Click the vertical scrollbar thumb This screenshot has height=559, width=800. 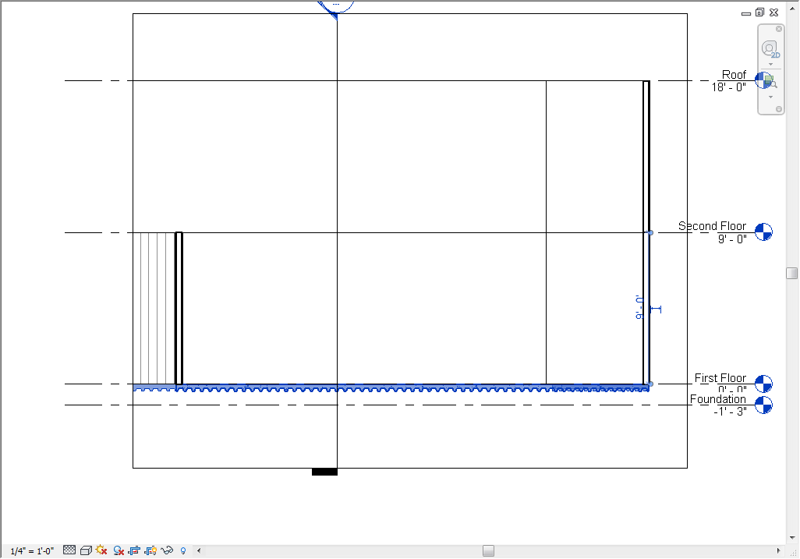(792, 274)
